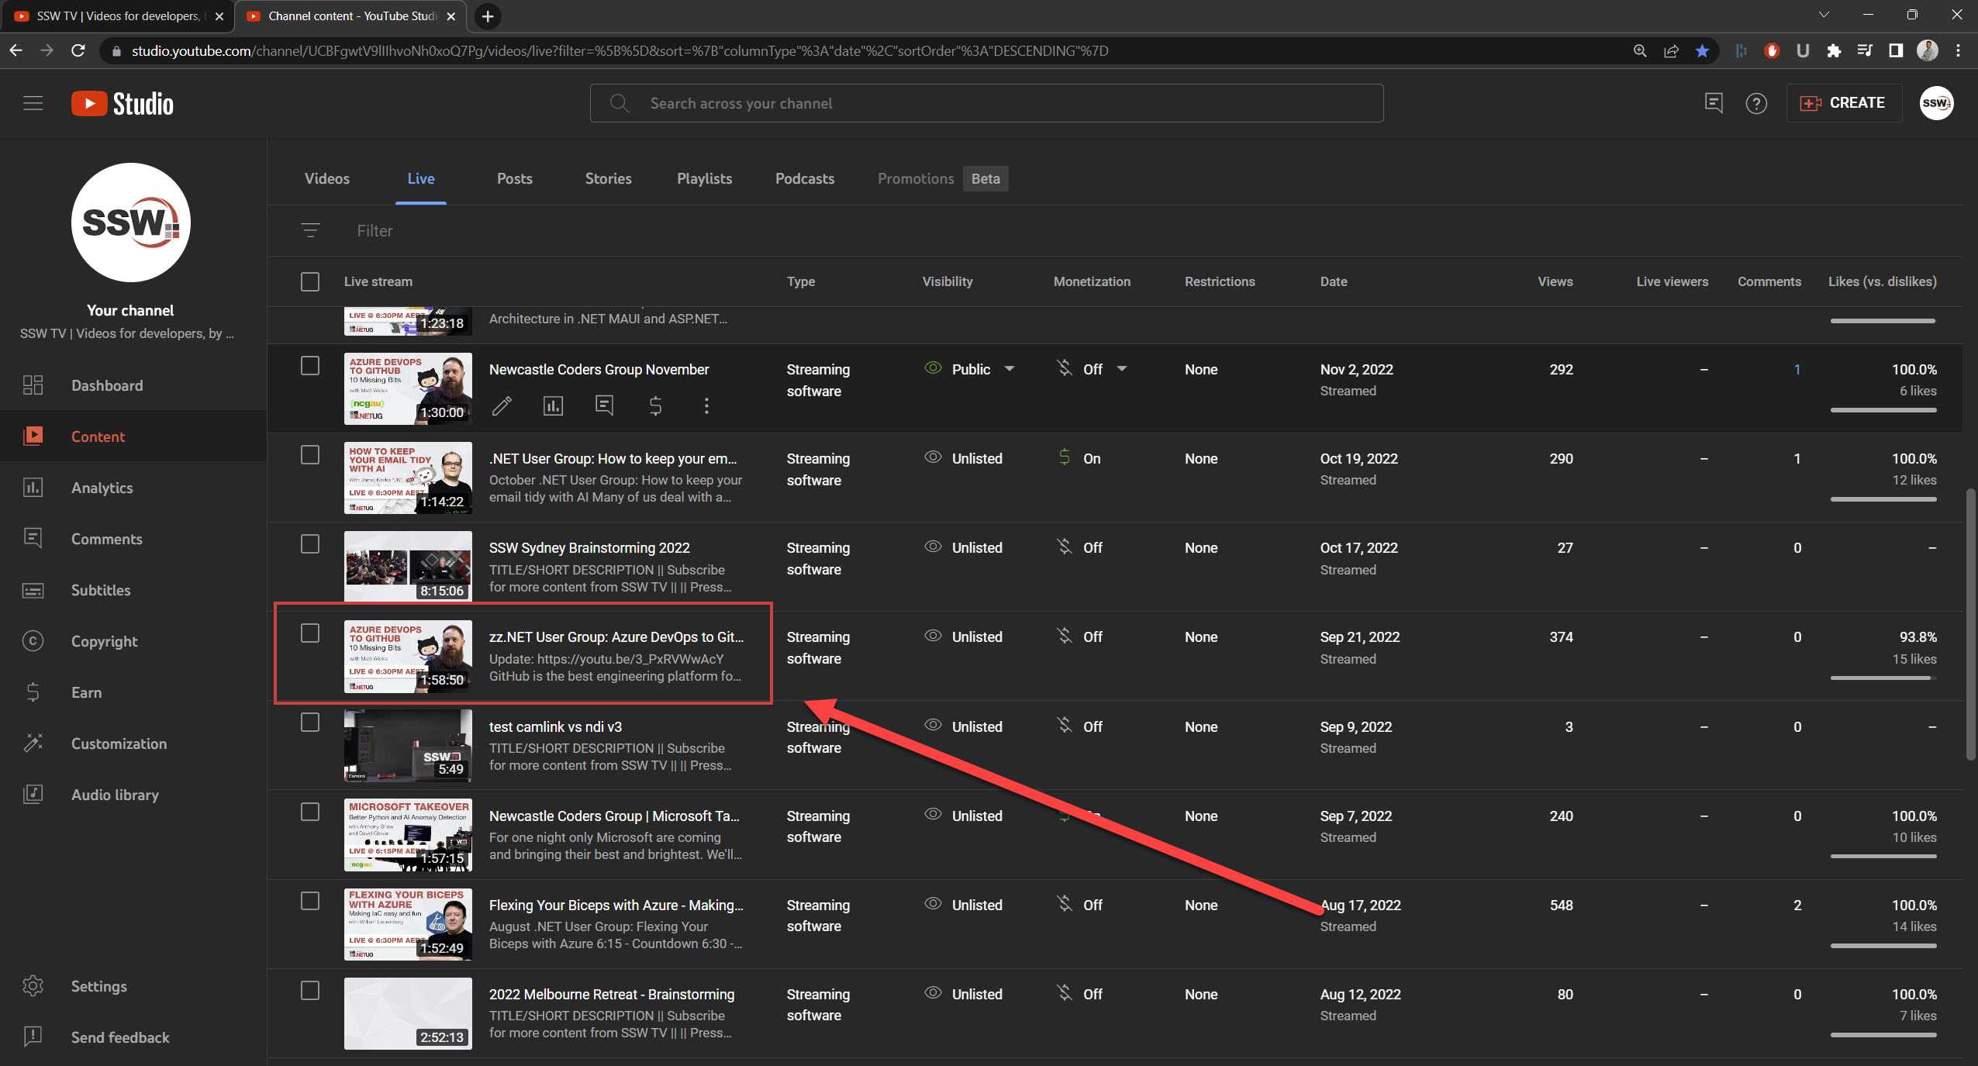This screenshot has height=1066, width=1978.
Task: Open analytics icon for Newcastle Coders Group November
Action: point(553,405)
